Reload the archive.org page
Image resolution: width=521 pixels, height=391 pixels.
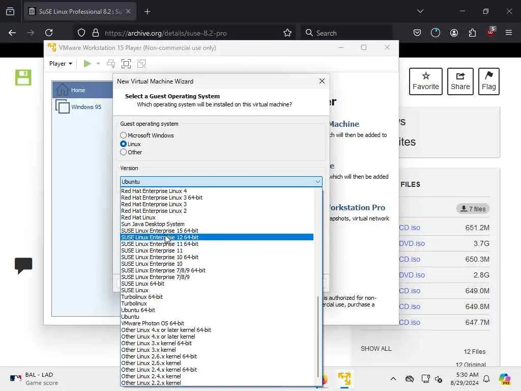49,33
